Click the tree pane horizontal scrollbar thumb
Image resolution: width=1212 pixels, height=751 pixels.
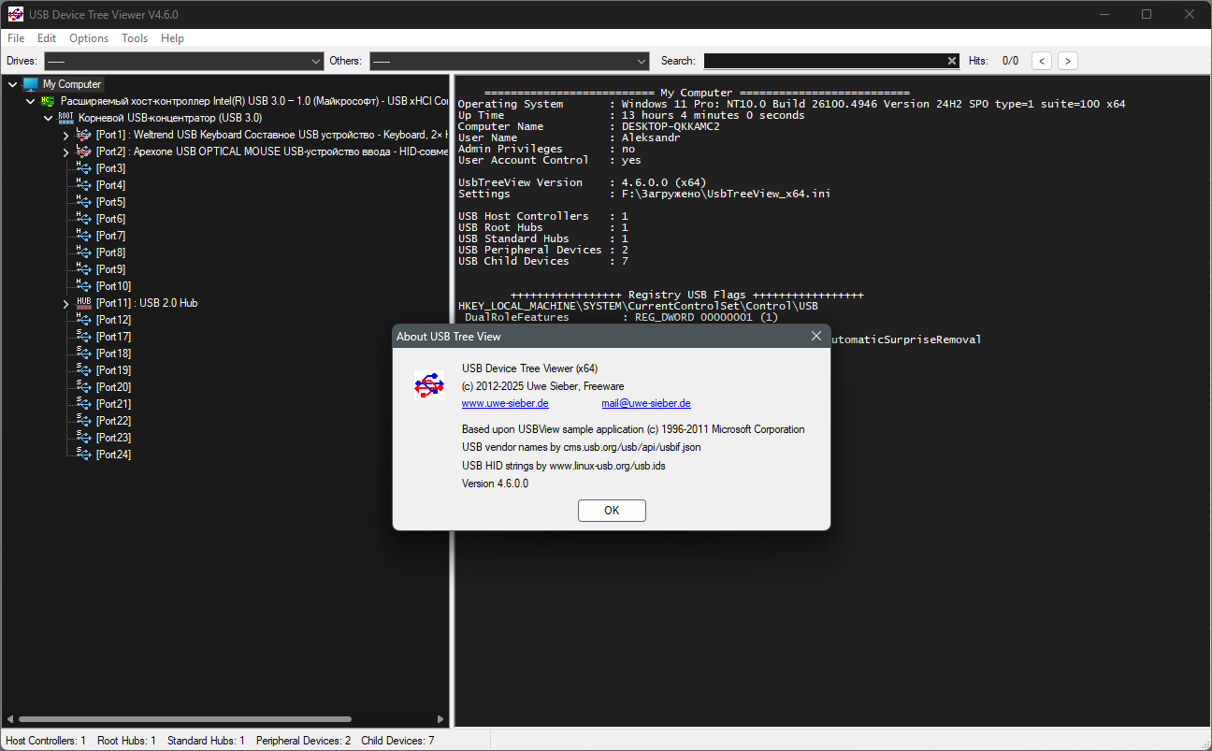pyautogui.click(x=184, y=719)
